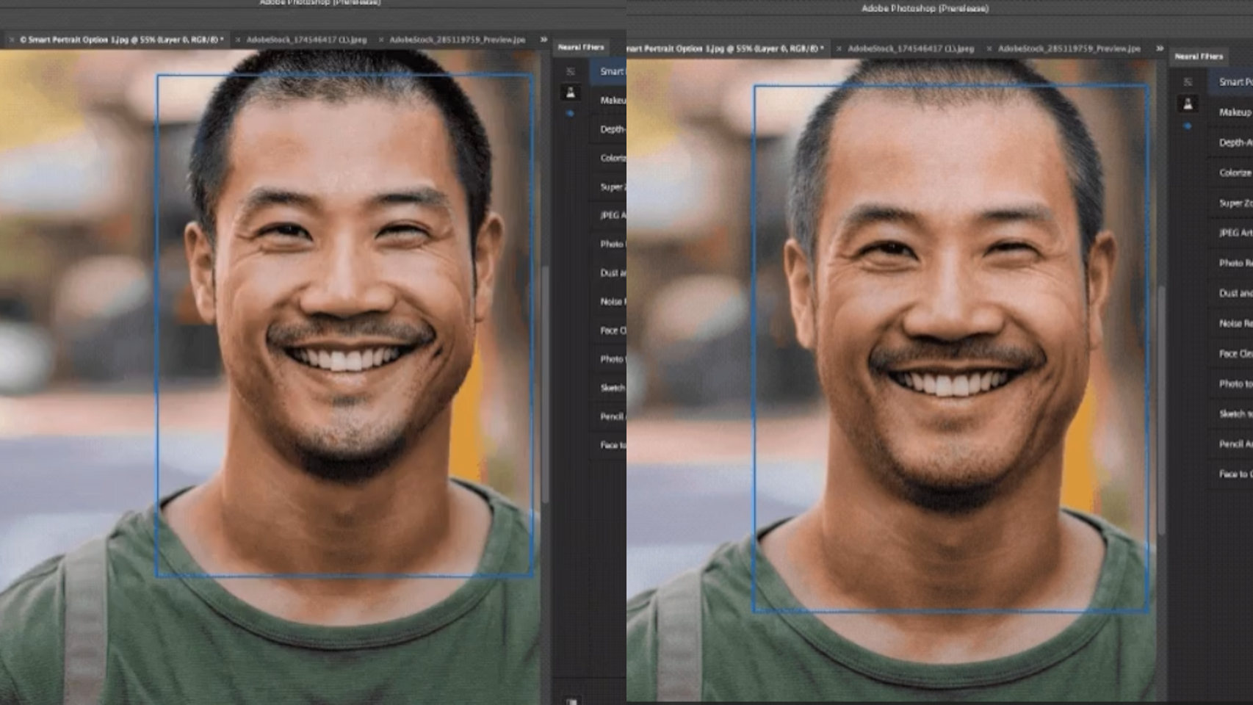Select Face Cleanup filter in right window
The height and width of the screenshot is (705, 1253).
1235,353
